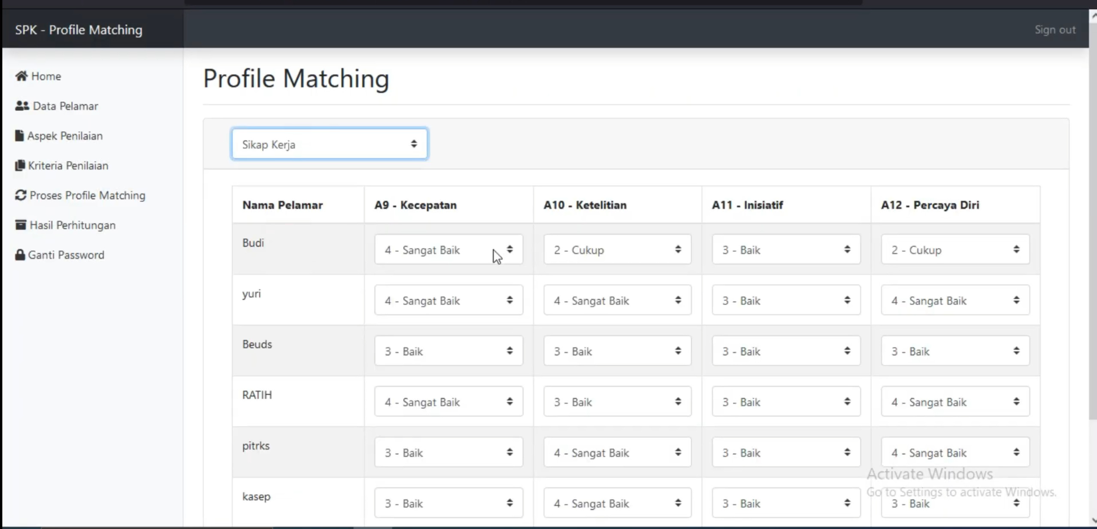Open Beuds' A11 Inisiatif dropdown
Image resolution: width=1097 pixels, height=529 pixels.
tap(786, 350)
